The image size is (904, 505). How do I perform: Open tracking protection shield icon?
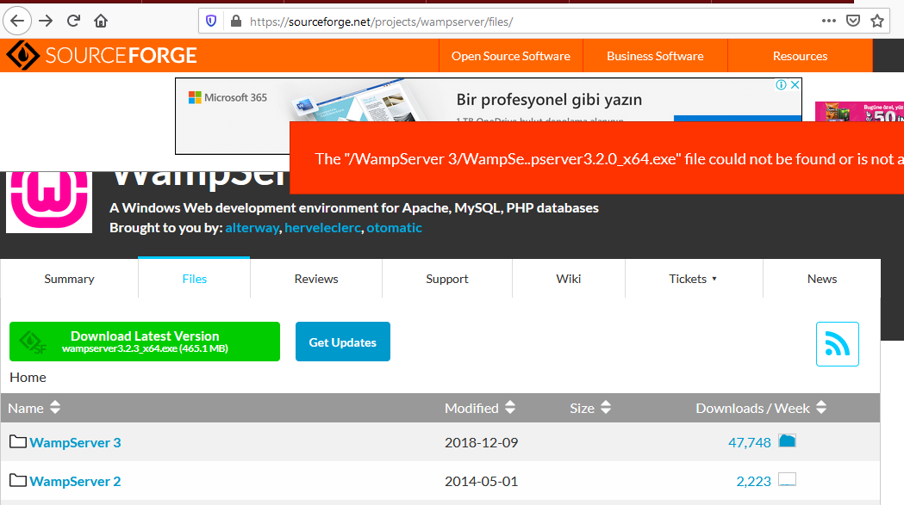(211, 22)
